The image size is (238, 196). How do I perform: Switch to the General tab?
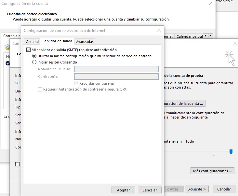pos(32,42)
